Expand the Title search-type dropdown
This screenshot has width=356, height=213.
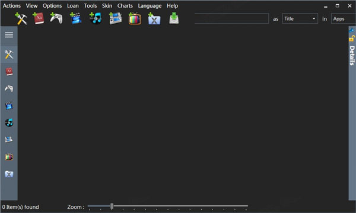[x=300, y=18]
